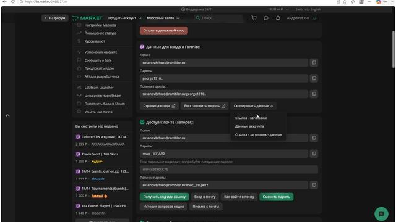
Task: Copy the Fortnite password george1510..
Action: (314, 78)
